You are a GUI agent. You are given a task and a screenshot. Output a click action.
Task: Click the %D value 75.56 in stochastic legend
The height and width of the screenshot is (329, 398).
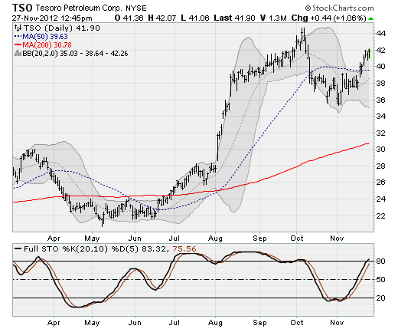coord(184,248)
